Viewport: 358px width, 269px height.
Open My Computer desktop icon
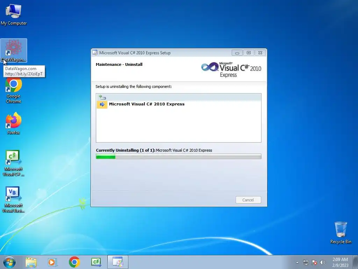pyautogui.click(x=14, y=14)
